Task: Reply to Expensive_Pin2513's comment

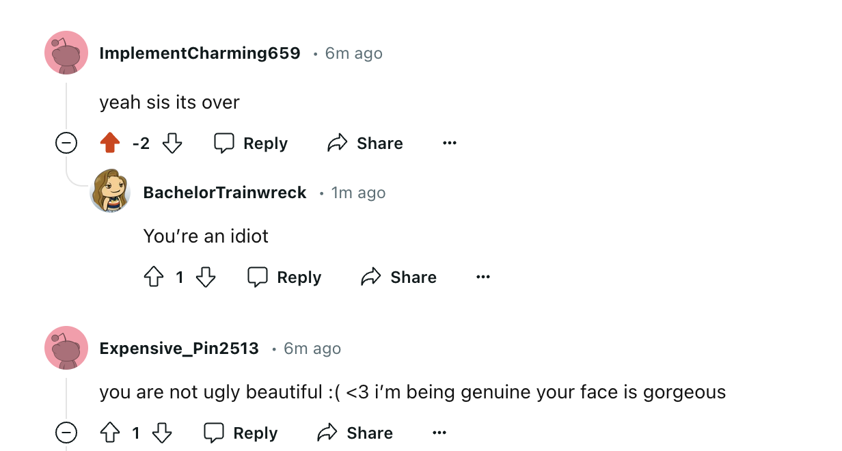Action: 241,433
